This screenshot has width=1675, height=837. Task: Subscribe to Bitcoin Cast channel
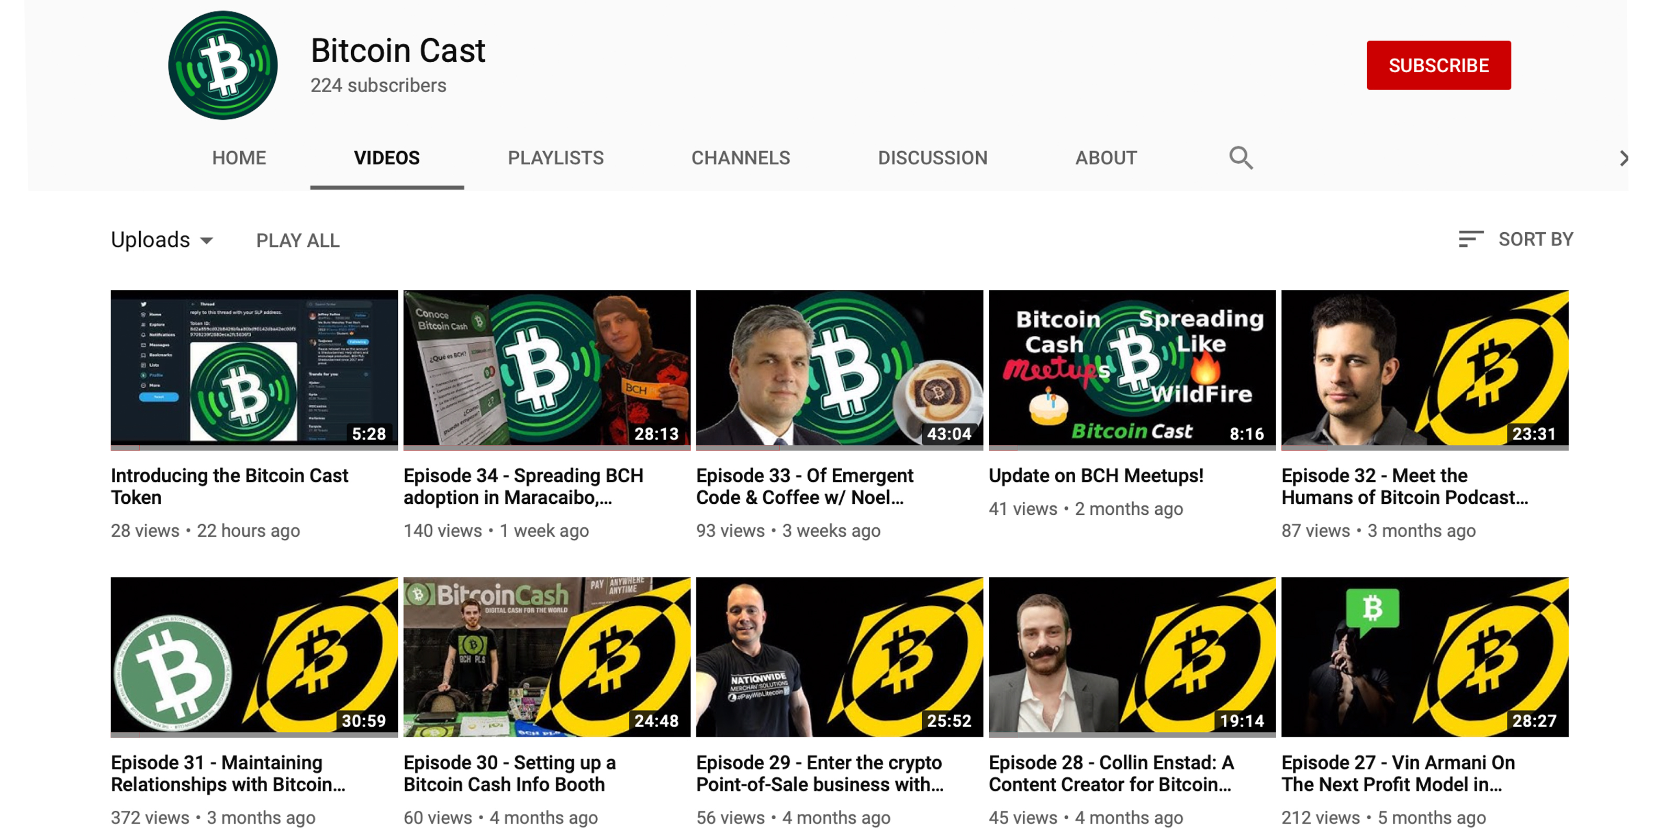pyautogui.click(x=1438, y=65)
